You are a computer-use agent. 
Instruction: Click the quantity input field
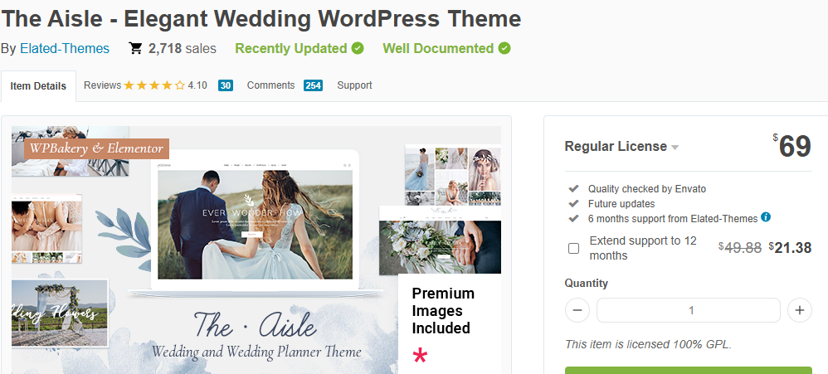(689, 310)
